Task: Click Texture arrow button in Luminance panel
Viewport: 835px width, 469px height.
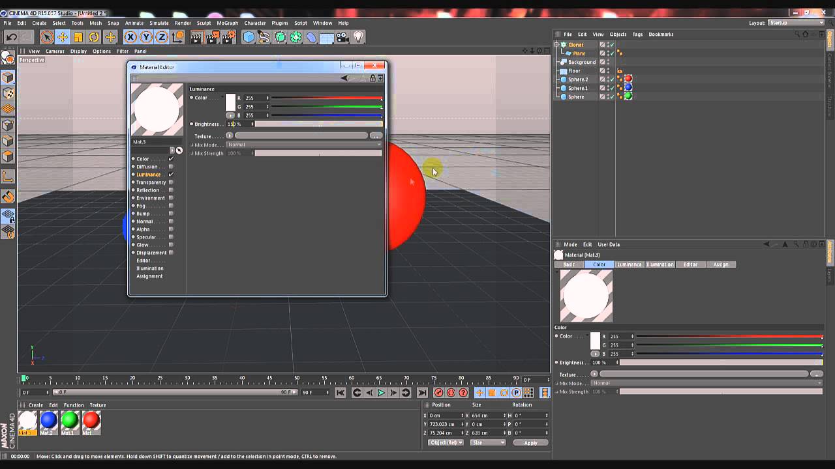Action: tap(229, 135)
